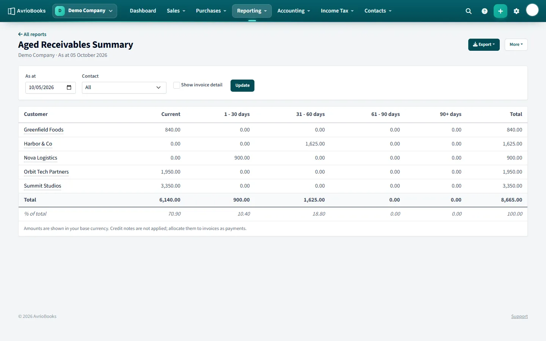Open Summit Studios customer link
Viewport: 546px width, 341px height.
[x=42, y=186]
